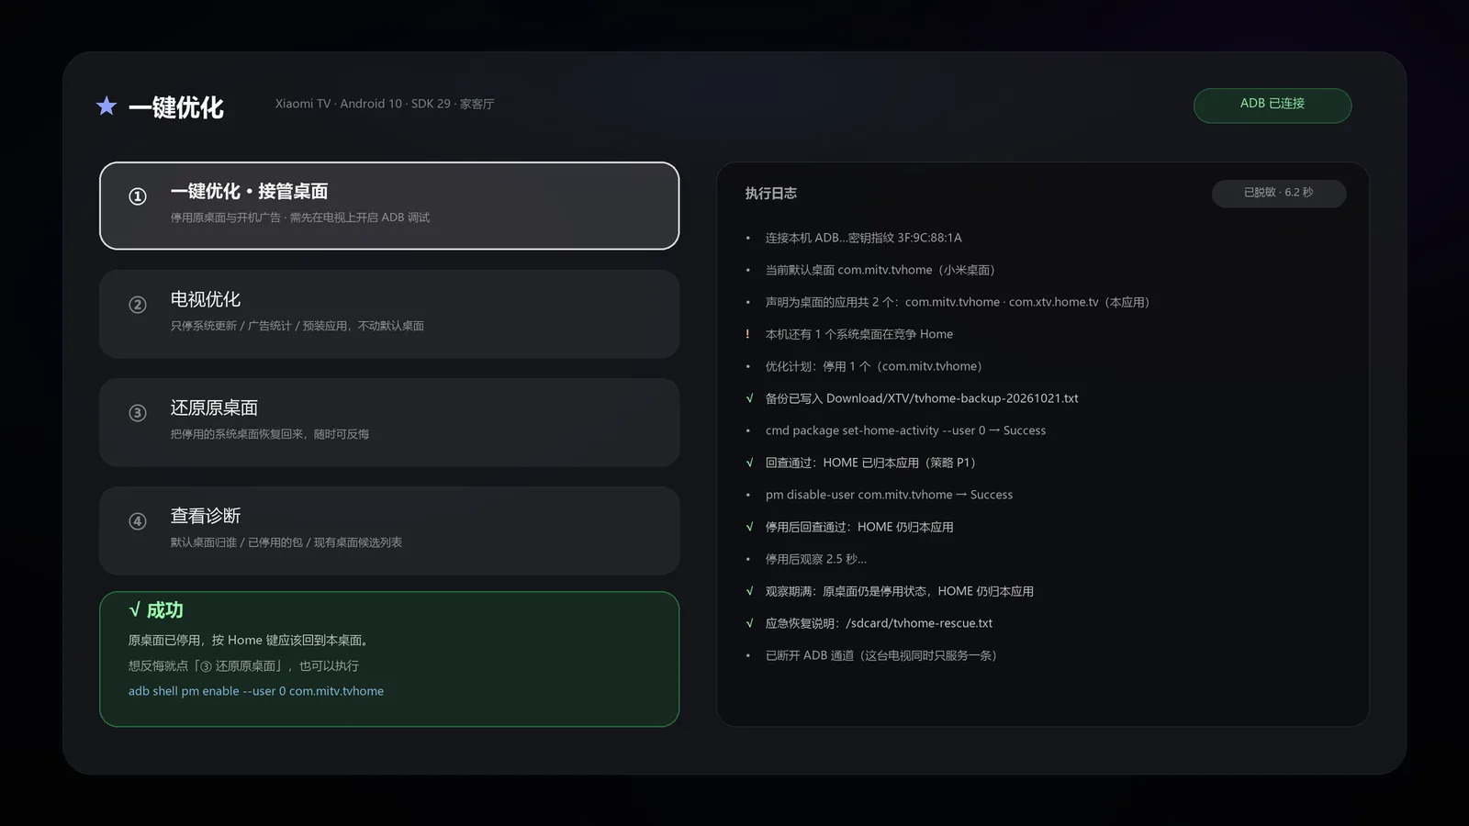Viewport: 1469px width, 826px height.
Task: Click the ADB 已连接 status pill
Action: point(1273,105)
